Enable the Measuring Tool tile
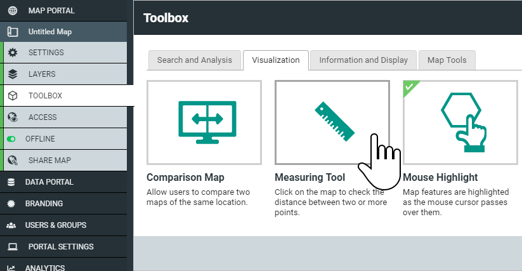The height and width of the screenshot is (271, 522). click(332, 122)
